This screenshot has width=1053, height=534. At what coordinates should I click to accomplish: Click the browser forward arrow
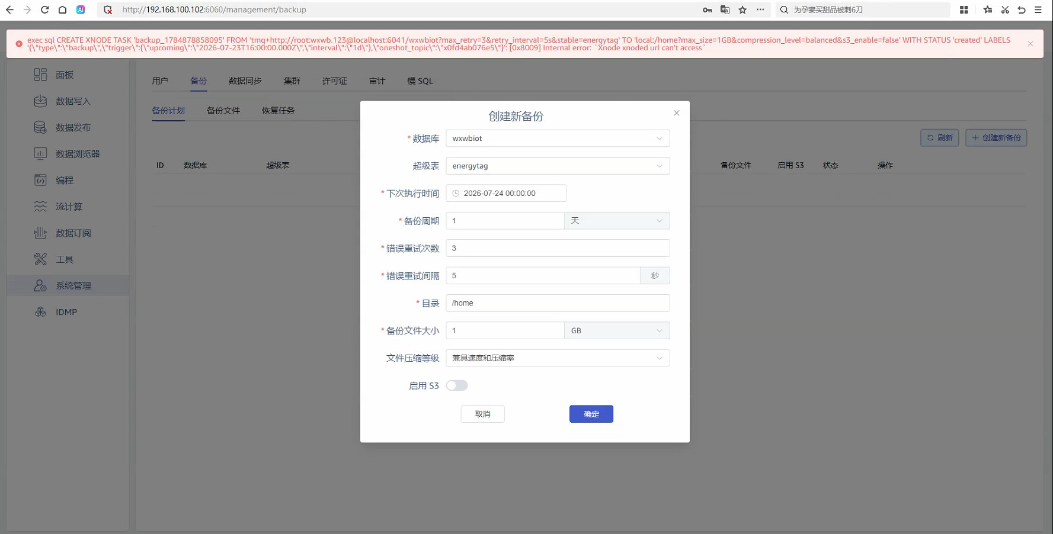pos(27,9)
